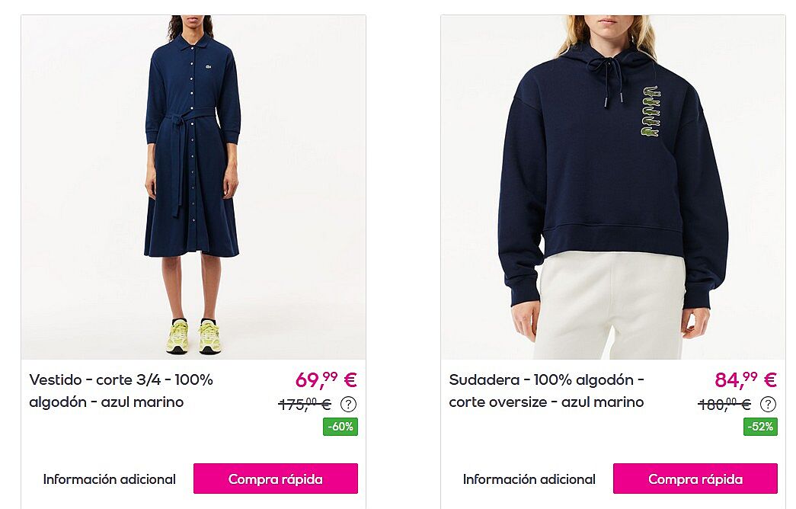This screenshot has height=509, width=796.
Task: Click the help icon beside 175,00 € price
Action: coord(348,405)
